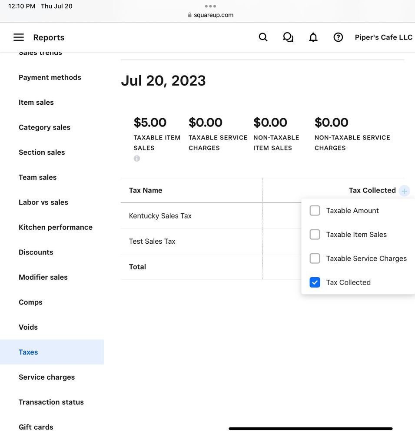
Task: Go to Kitchen performance report
Action: pyautogui.click(x=56, y=227)
